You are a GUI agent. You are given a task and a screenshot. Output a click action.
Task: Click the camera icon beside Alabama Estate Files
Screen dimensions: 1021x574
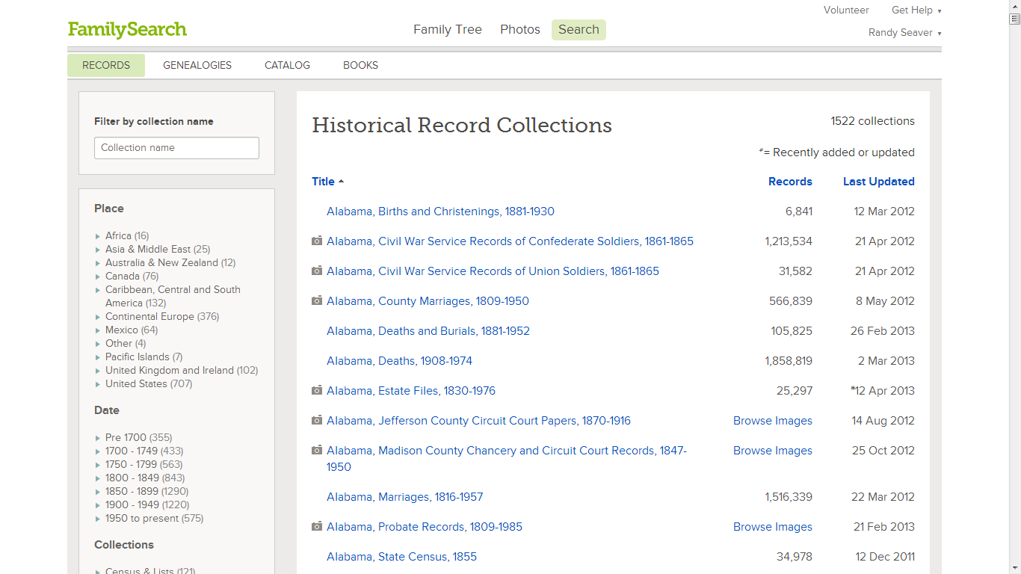315,390
